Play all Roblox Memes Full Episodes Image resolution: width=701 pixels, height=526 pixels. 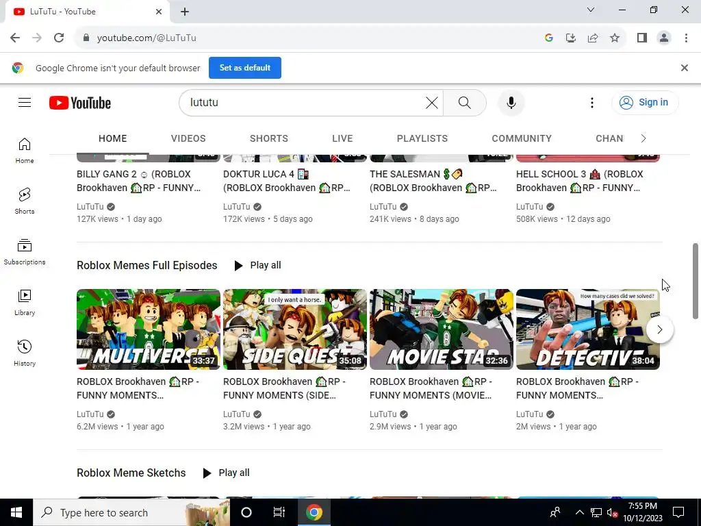tap(257, 265)
